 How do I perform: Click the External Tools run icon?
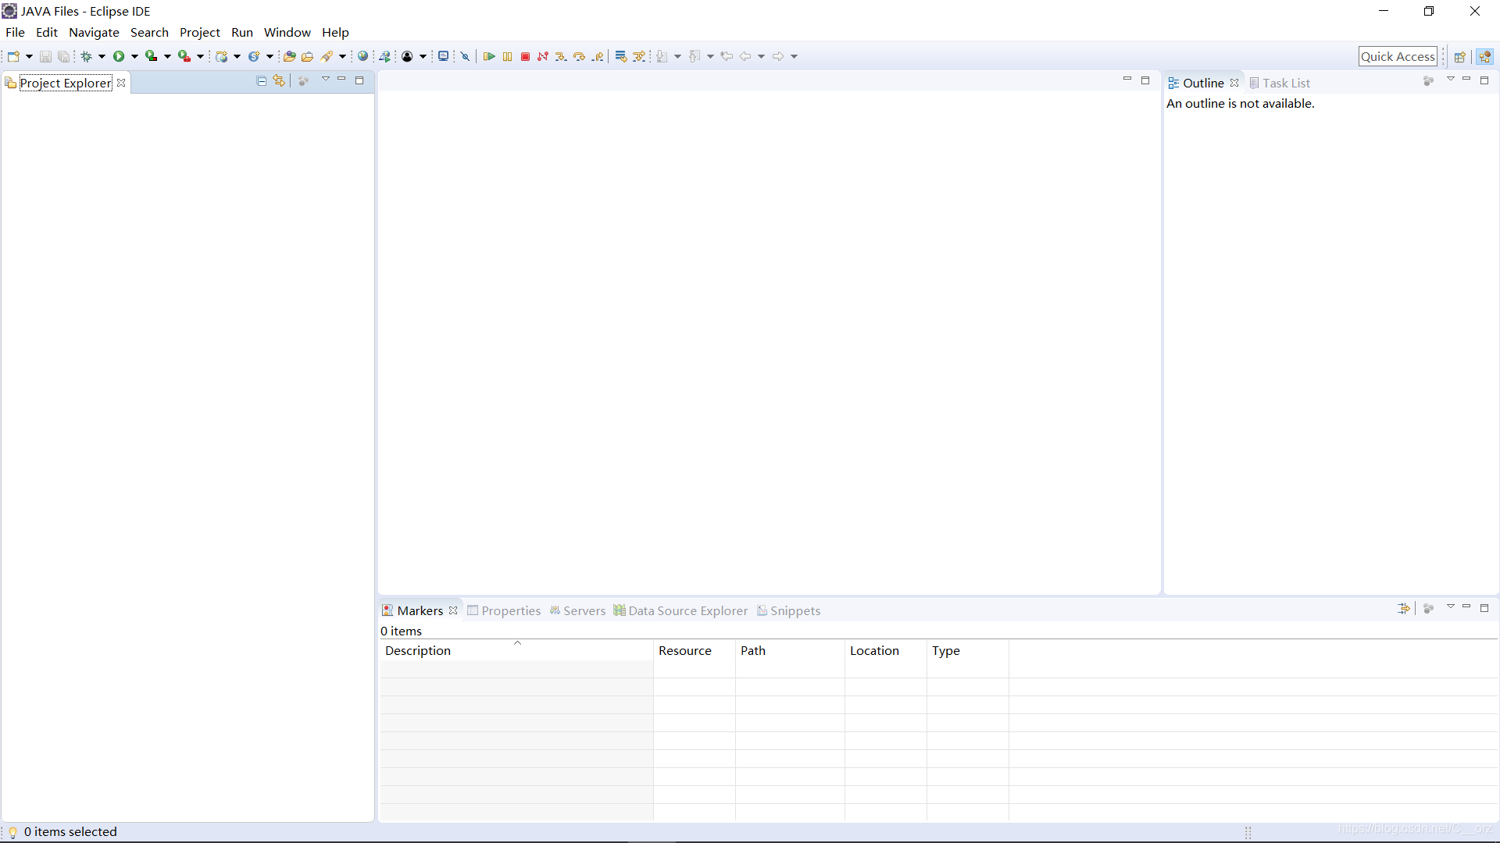tap(184, 56)
